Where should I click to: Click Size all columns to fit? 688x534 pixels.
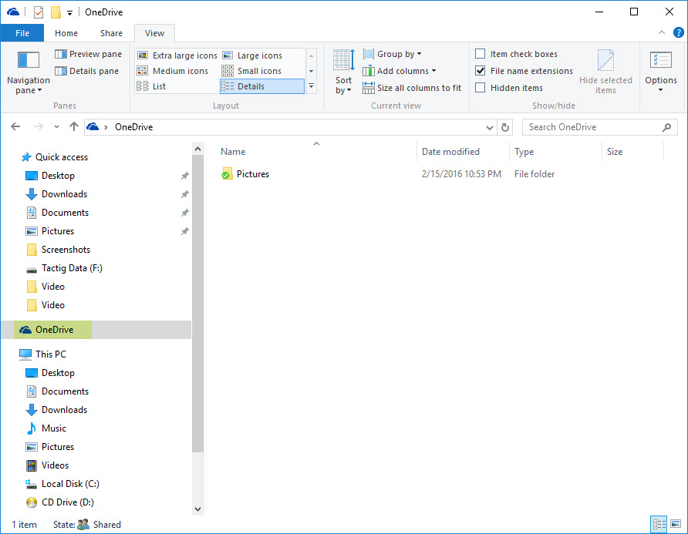[412, 88]
